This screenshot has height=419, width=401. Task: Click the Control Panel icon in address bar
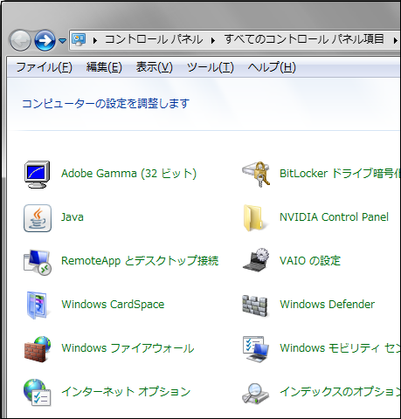pos(79,39)
